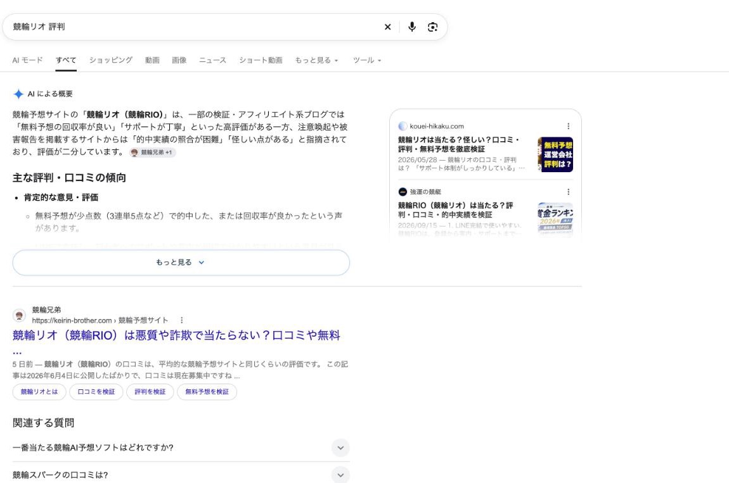Click the 肯定的な意見・評価 bullet text
729x483 pixels.
(x=61, y=198)
